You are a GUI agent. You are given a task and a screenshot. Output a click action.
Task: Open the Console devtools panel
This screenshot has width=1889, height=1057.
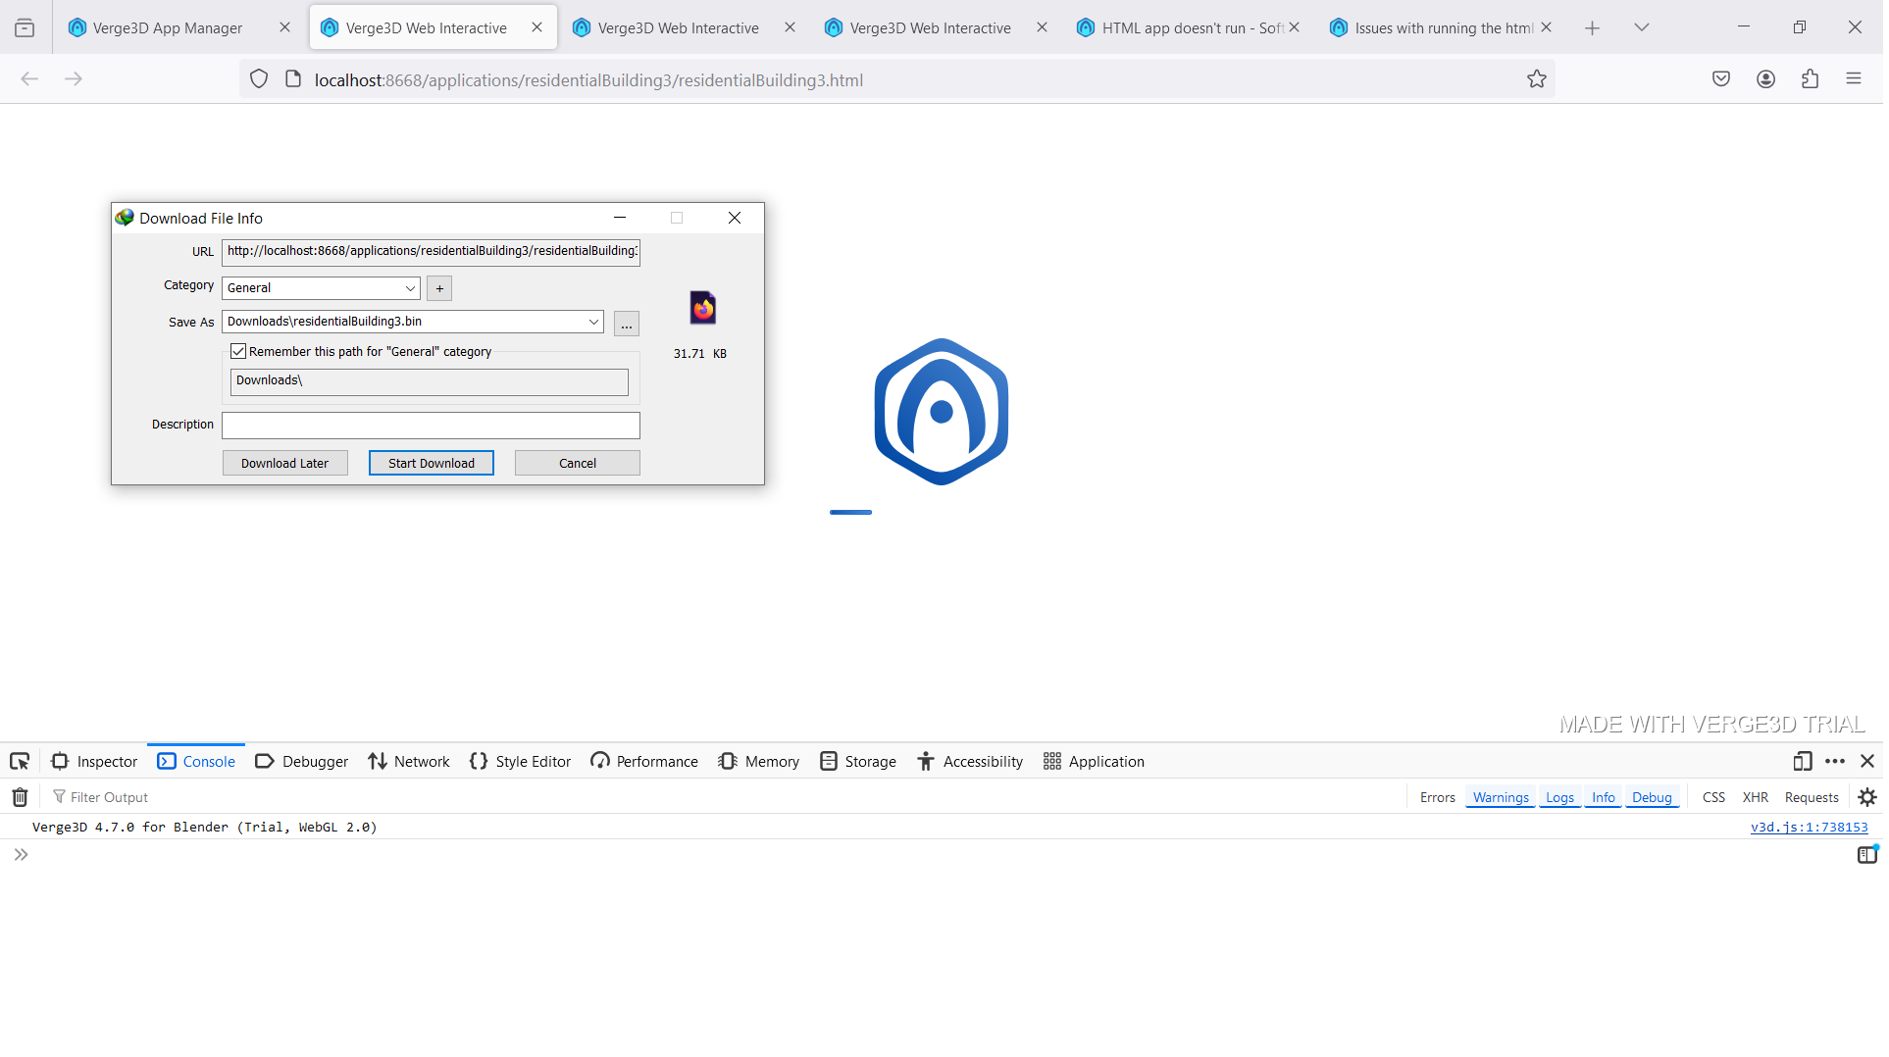click(196, 762)
